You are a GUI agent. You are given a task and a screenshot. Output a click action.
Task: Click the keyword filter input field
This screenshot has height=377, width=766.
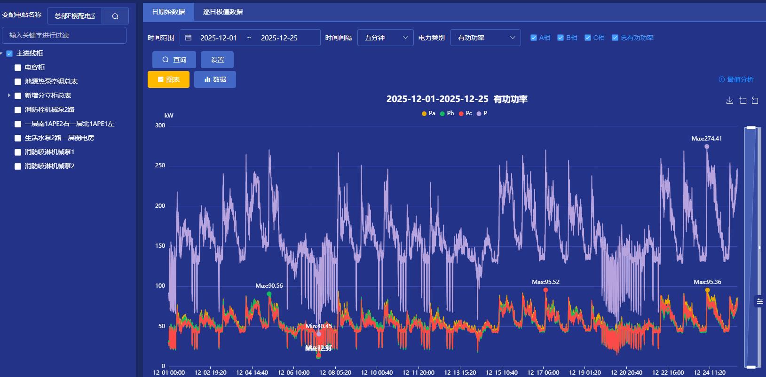64,35
